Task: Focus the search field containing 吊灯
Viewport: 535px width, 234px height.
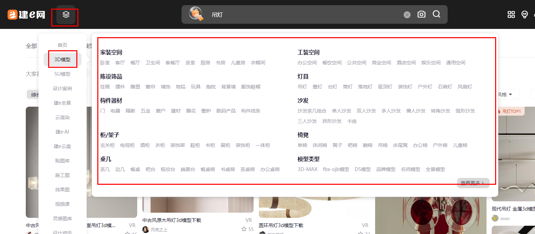Action: coord(303,14)
